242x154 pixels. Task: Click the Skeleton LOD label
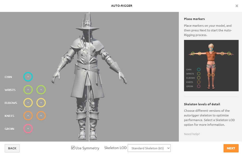(x=115, y=148)
